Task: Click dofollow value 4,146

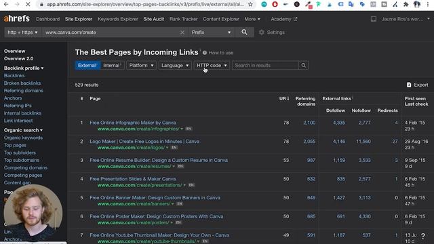Action: (x=339, y=142)
